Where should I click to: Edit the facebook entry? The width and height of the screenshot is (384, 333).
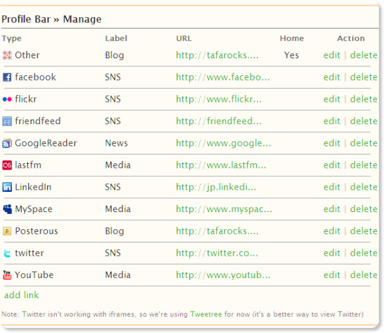click(x=332, y=77)
